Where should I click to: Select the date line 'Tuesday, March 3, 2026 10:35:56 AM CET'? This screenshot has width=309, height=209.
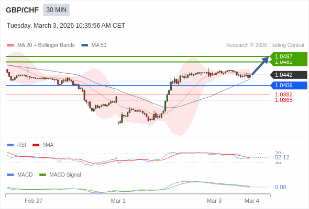point(66,26)
